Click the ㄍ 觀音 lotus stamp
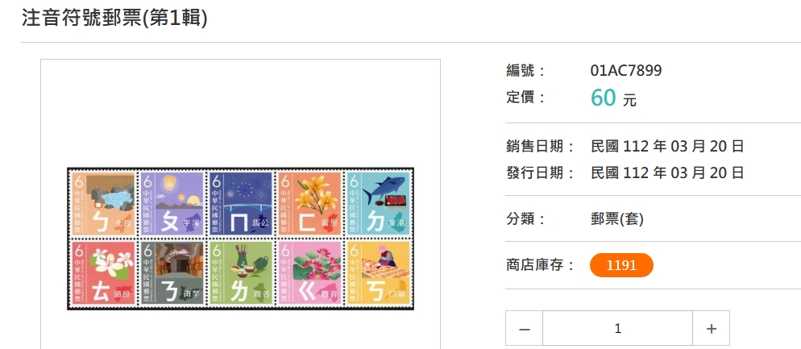This screenshot has width=801, height=349. [x=309, y=273]
